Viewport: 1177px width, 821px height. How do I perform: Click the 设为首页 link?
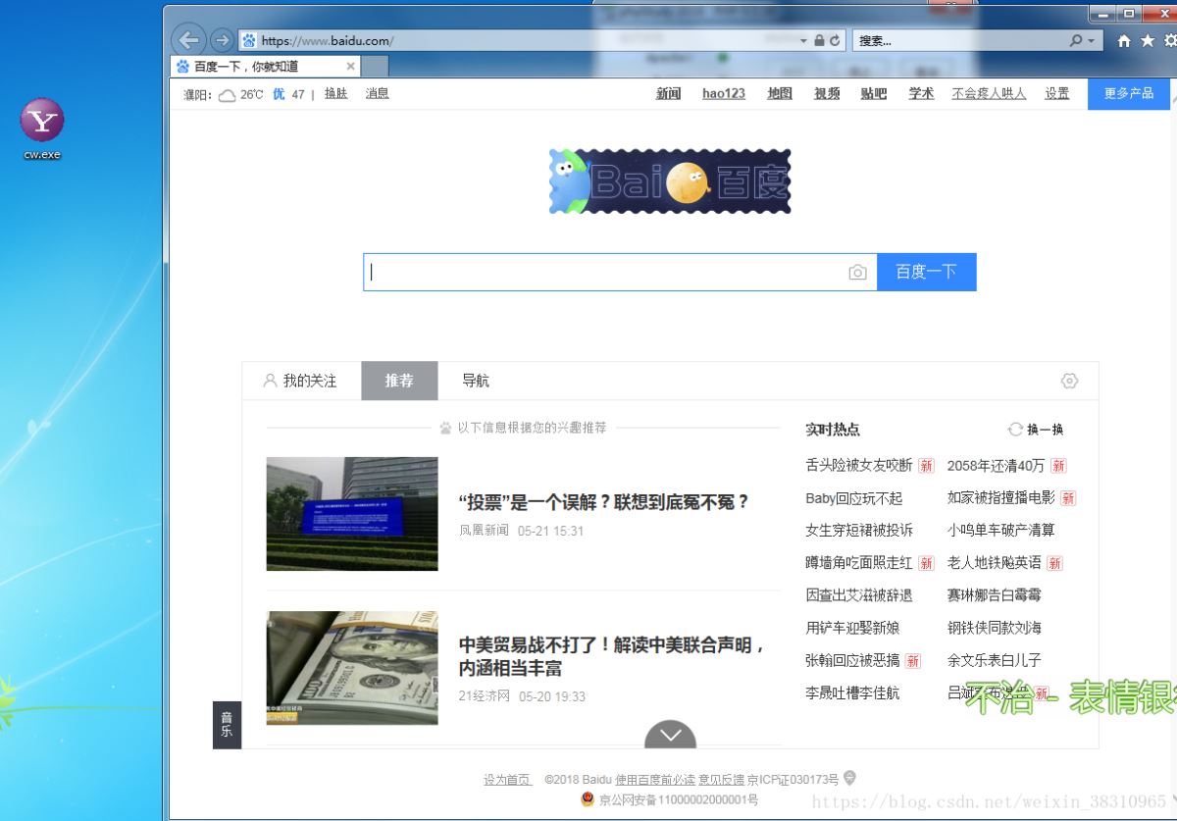click(507, 779)
